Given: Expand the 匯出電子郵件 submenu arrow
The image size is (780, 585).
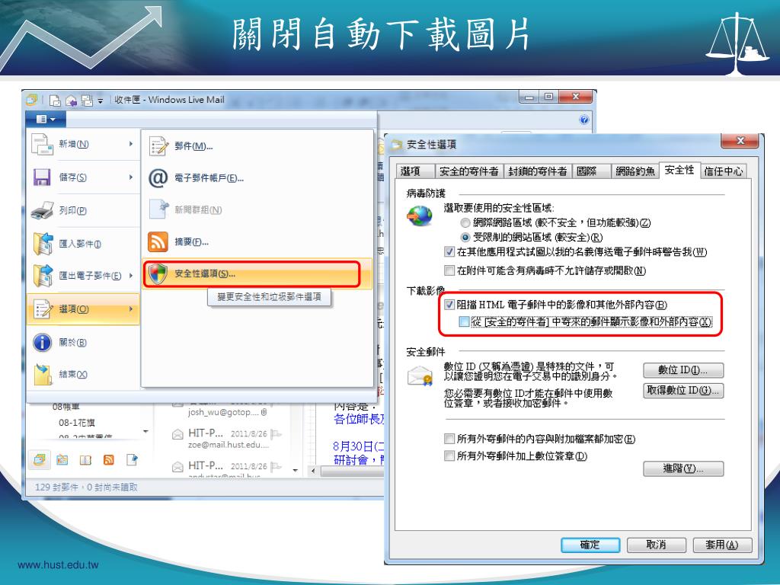Looking at the screenshot, I should point(131,275).
